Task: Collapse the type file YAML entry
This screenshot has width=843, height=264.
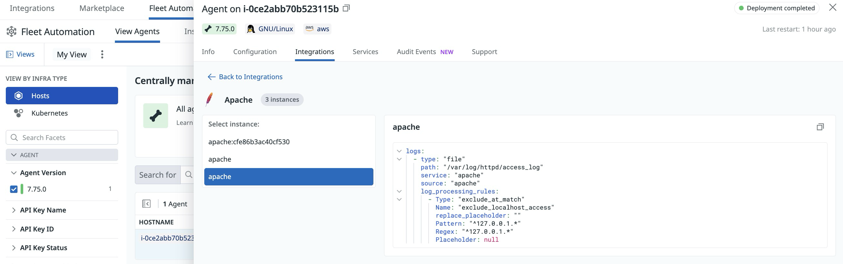Action: 399,159
